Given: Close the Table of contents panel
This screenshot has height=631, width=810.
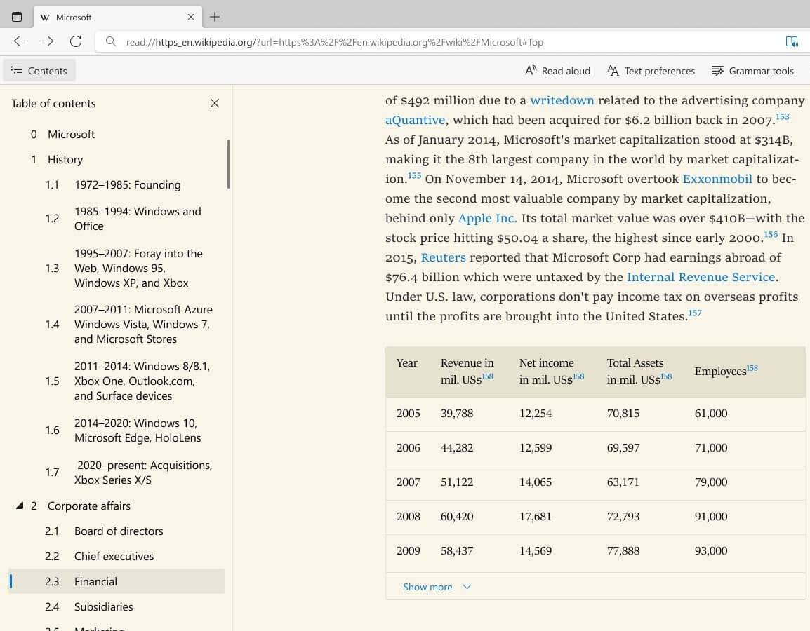Looking at the screenshot, I should tap(215, 103).
